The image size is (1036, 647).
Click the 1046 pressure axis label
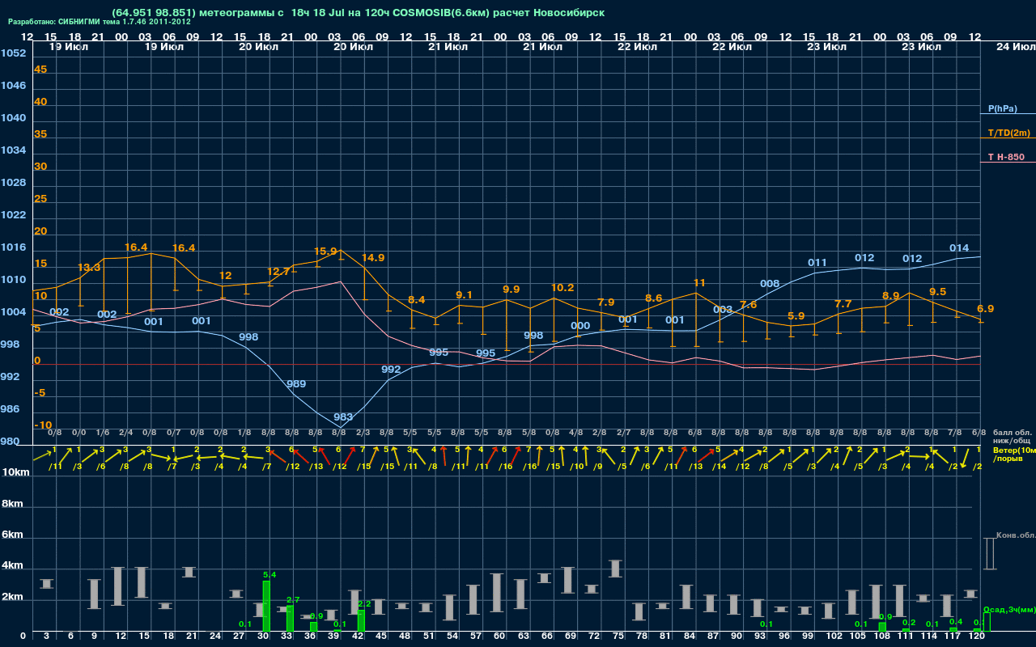(x=13, y=86)
